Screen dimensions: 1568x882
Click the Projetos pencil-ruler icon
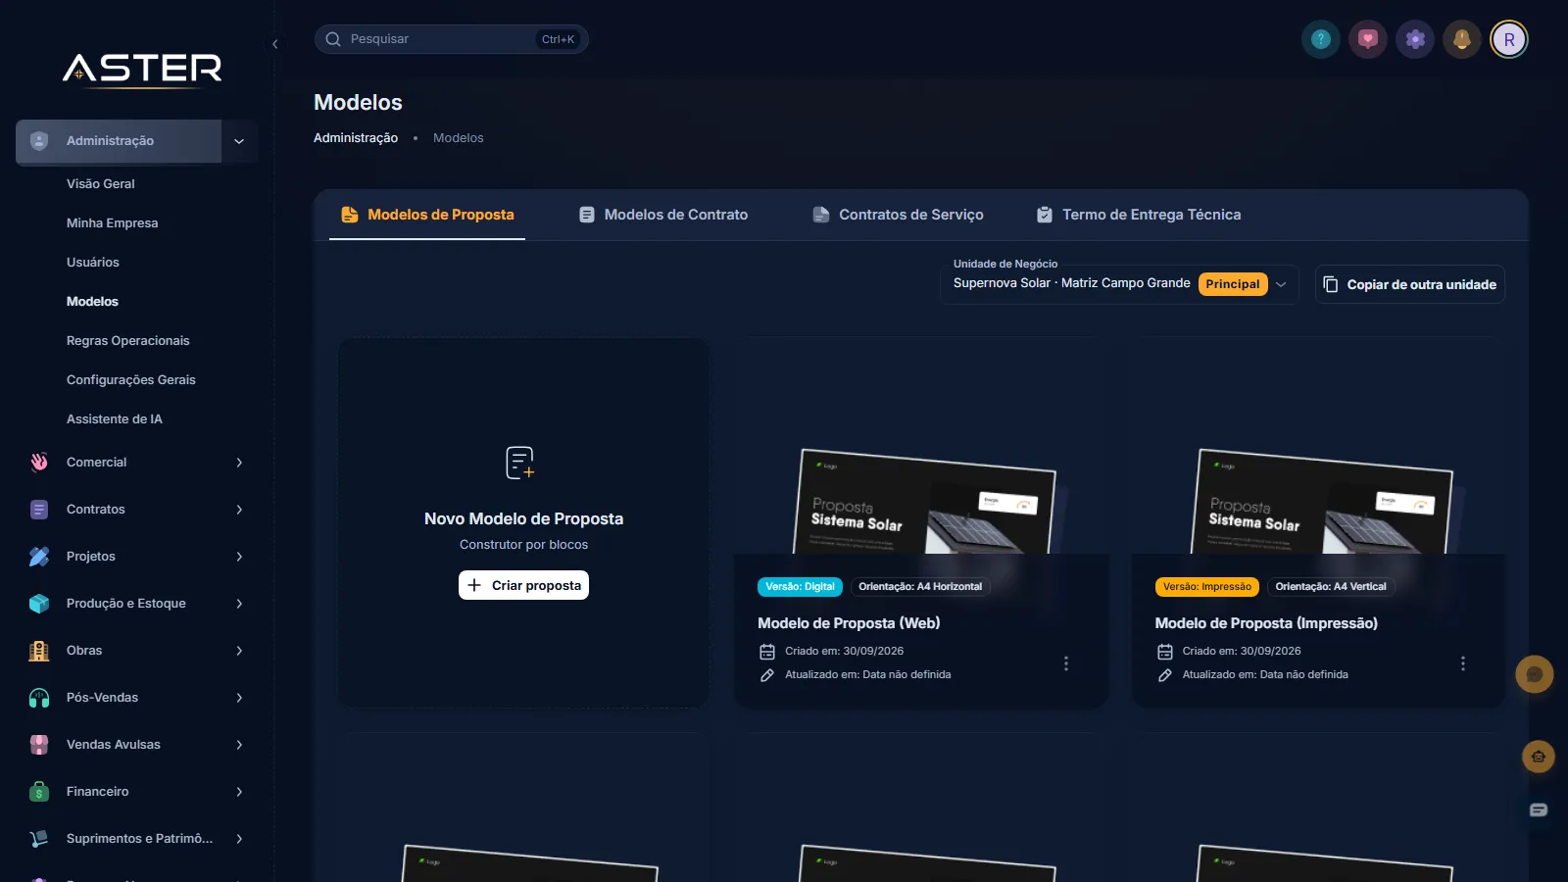(x=39, y=557)
